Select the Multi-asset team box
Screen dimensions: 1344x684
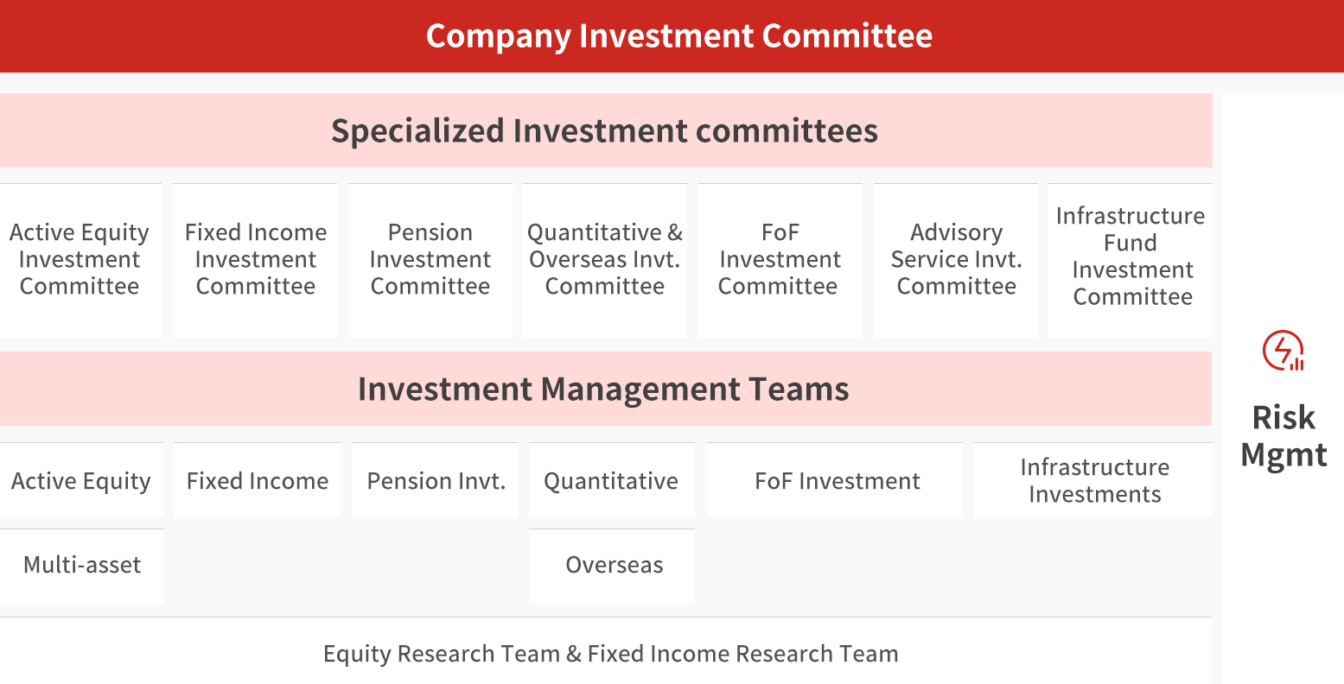(x=82, y=566)
